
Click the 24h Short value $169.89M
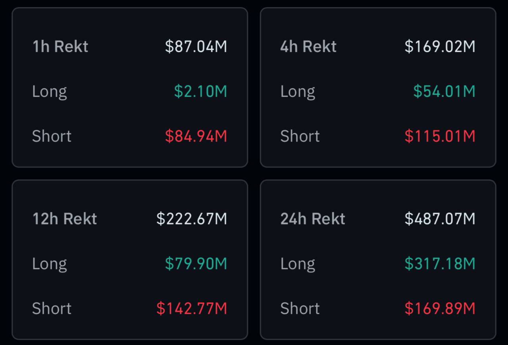pyautogui.click(x=440, y=309)
